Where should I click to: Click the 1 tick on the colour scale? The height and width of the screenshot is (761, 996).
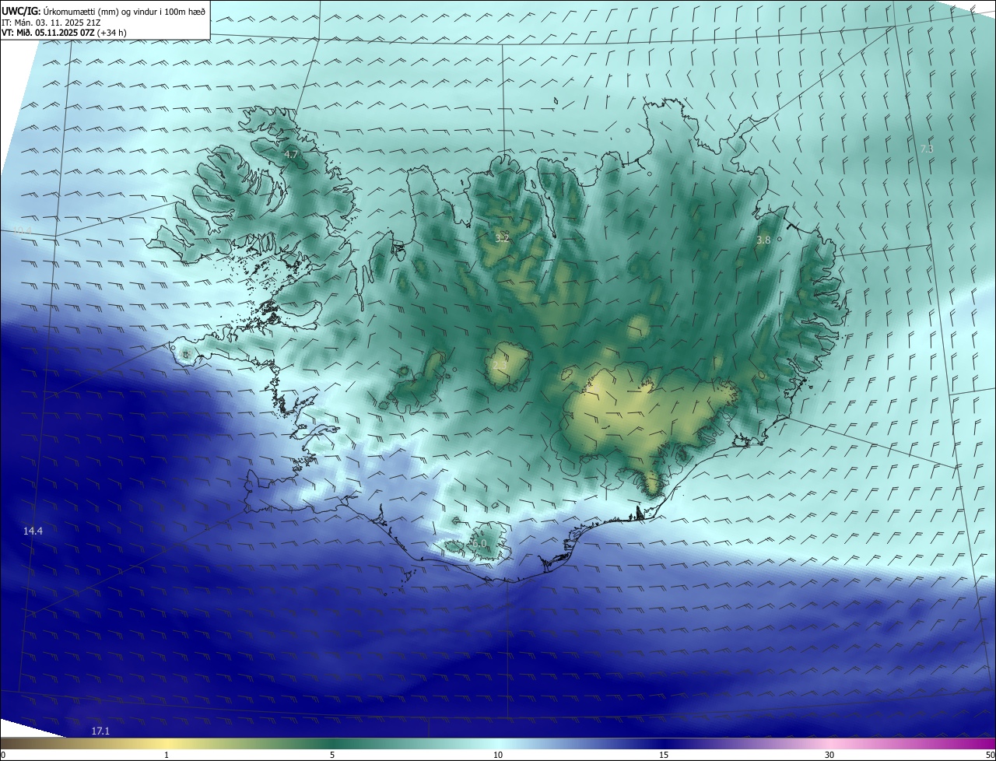tap(167, 755)
